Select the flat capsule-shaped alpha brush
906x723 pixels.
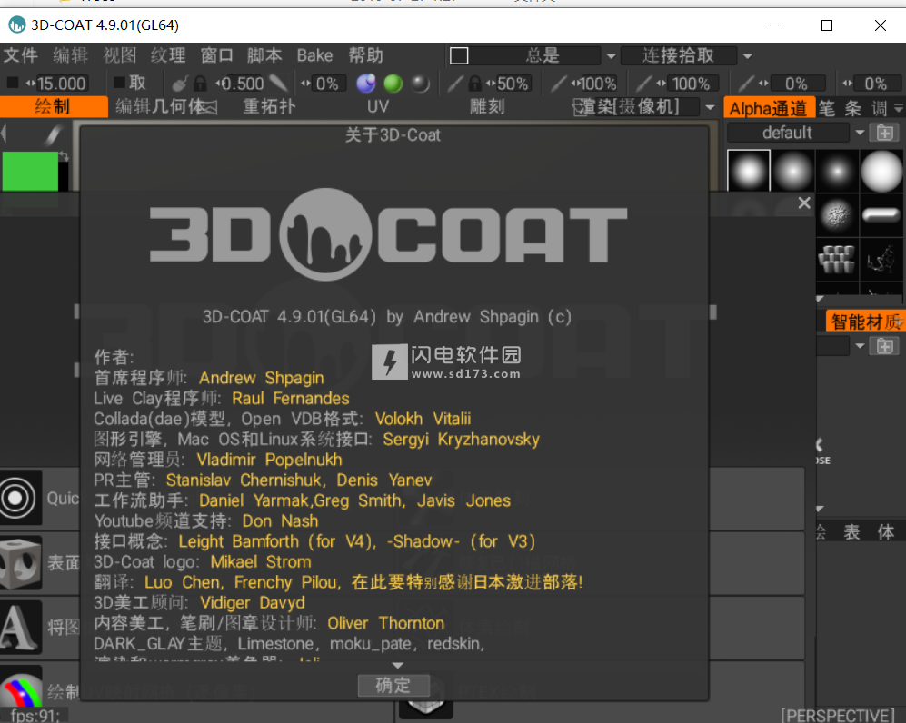(881, 215)
